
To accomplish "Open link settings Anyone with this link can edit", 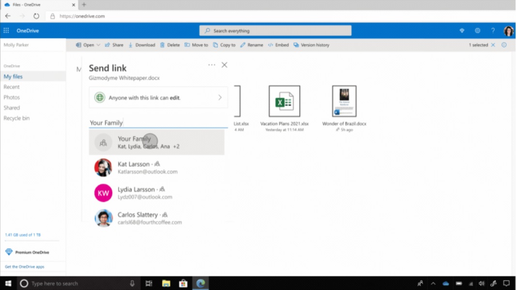I will [158, 98].
